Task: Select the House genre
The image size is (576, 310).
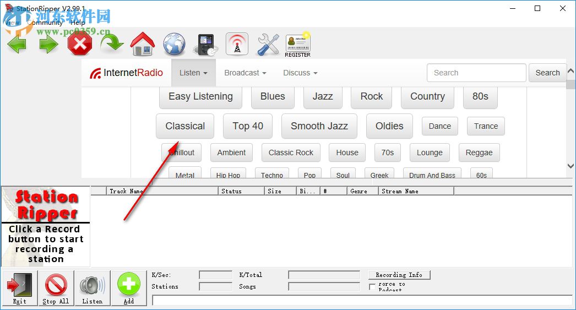Action: click(x=347, y=153)
